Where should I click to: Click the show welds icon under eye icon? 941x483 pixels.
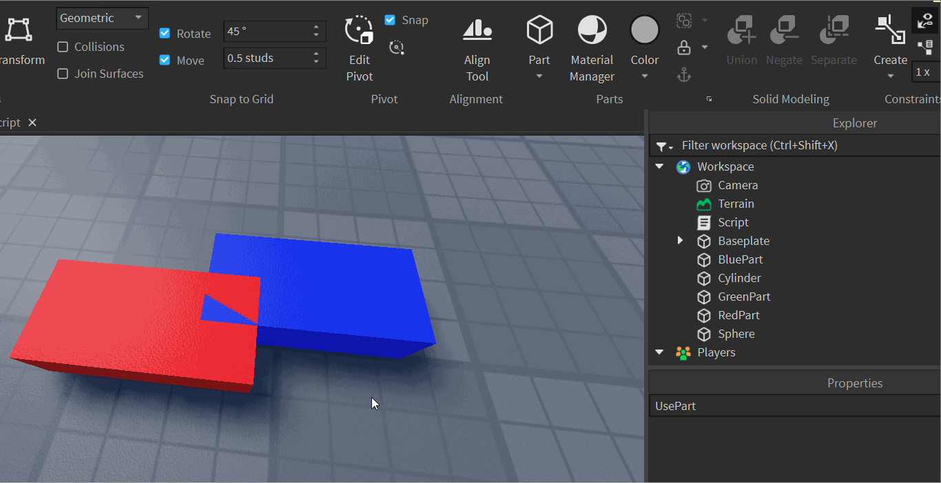tap(925, 47)
